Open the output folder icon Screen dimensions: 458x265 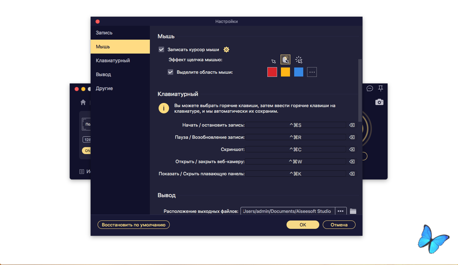tap(353, 211)
